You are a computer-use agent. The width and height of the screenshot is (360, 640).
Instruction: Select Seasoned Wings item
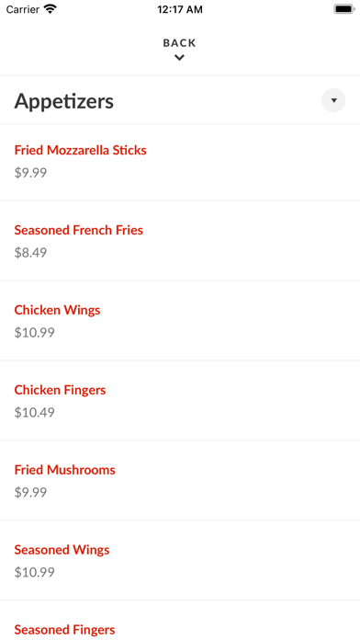click(x=180, y=560)
